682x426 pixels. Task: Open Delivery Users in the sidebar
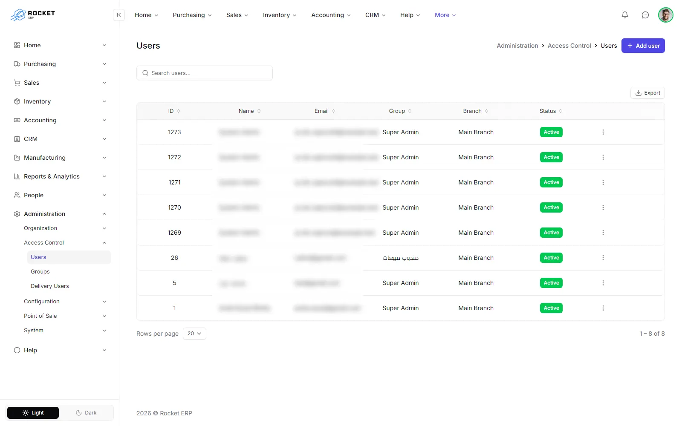pos(69,286)
